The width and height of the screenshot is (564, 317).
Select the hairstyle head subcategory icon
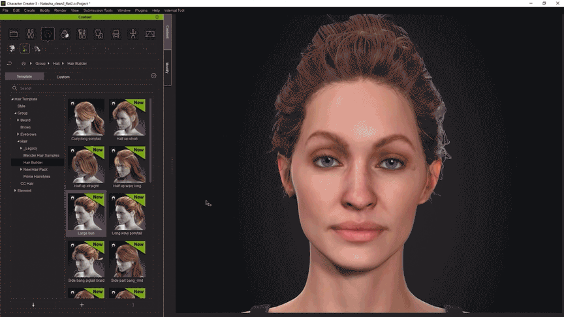coord(12,48)
